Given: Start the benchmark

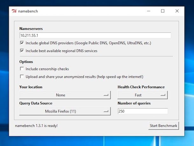Looking at the screenshot, I should [163, 126].
